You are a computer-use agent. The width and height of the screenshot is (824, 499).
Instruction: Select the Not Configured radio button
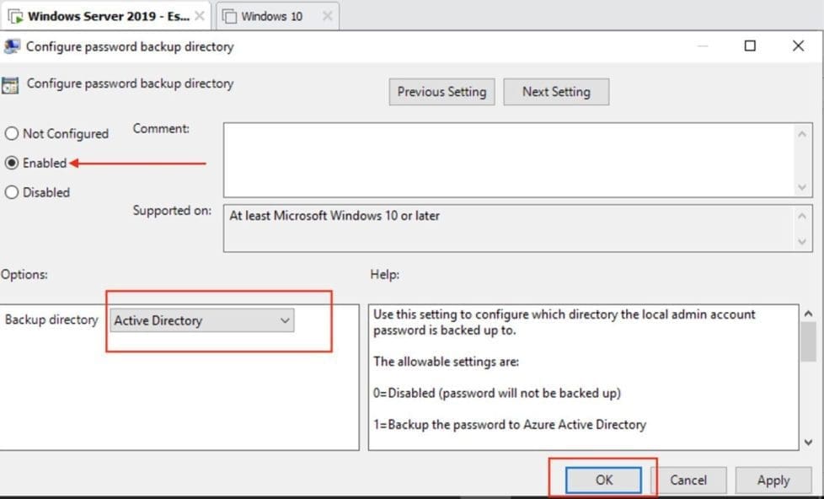pos(11,133)
